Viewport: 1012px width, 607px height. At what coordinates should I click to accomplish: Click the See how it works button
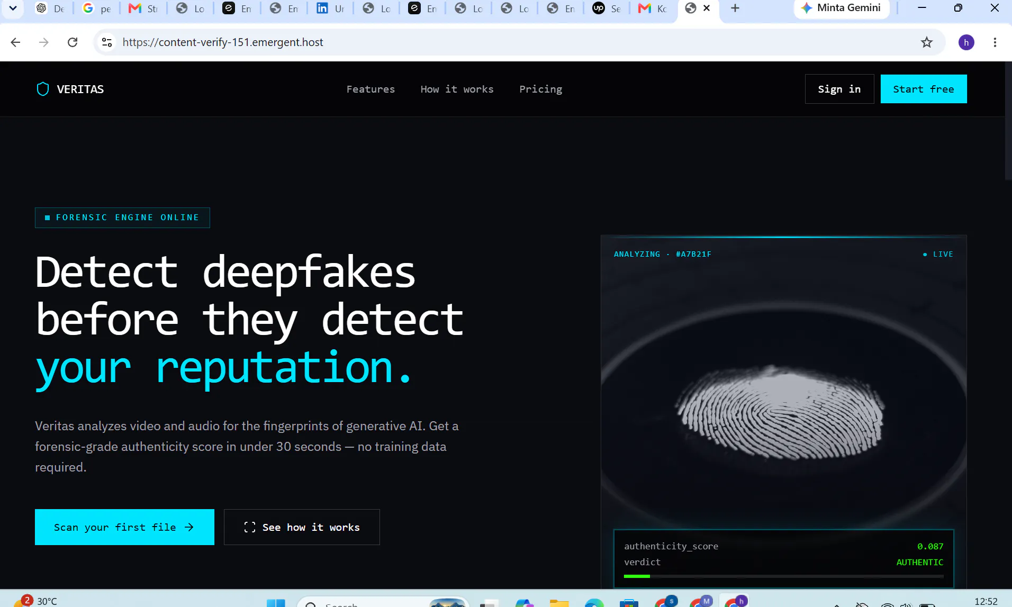click(302, 527)
